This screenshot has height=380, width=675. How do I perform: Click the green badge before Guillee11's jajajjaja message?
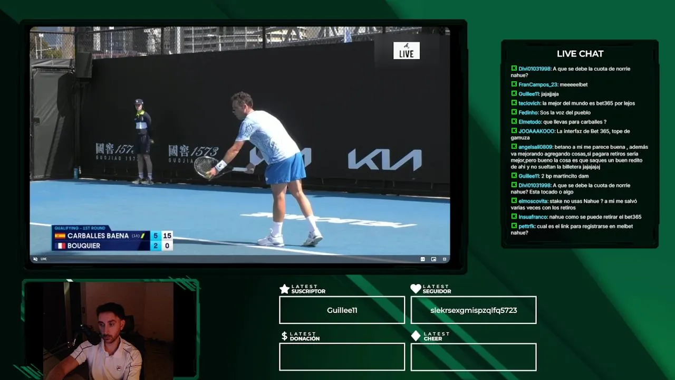click(514, 93)
